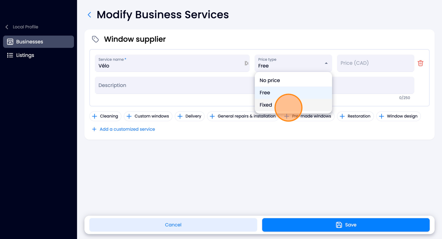Save the business services
The width and height of the screenshot is (442, 239).
(346, 225)
